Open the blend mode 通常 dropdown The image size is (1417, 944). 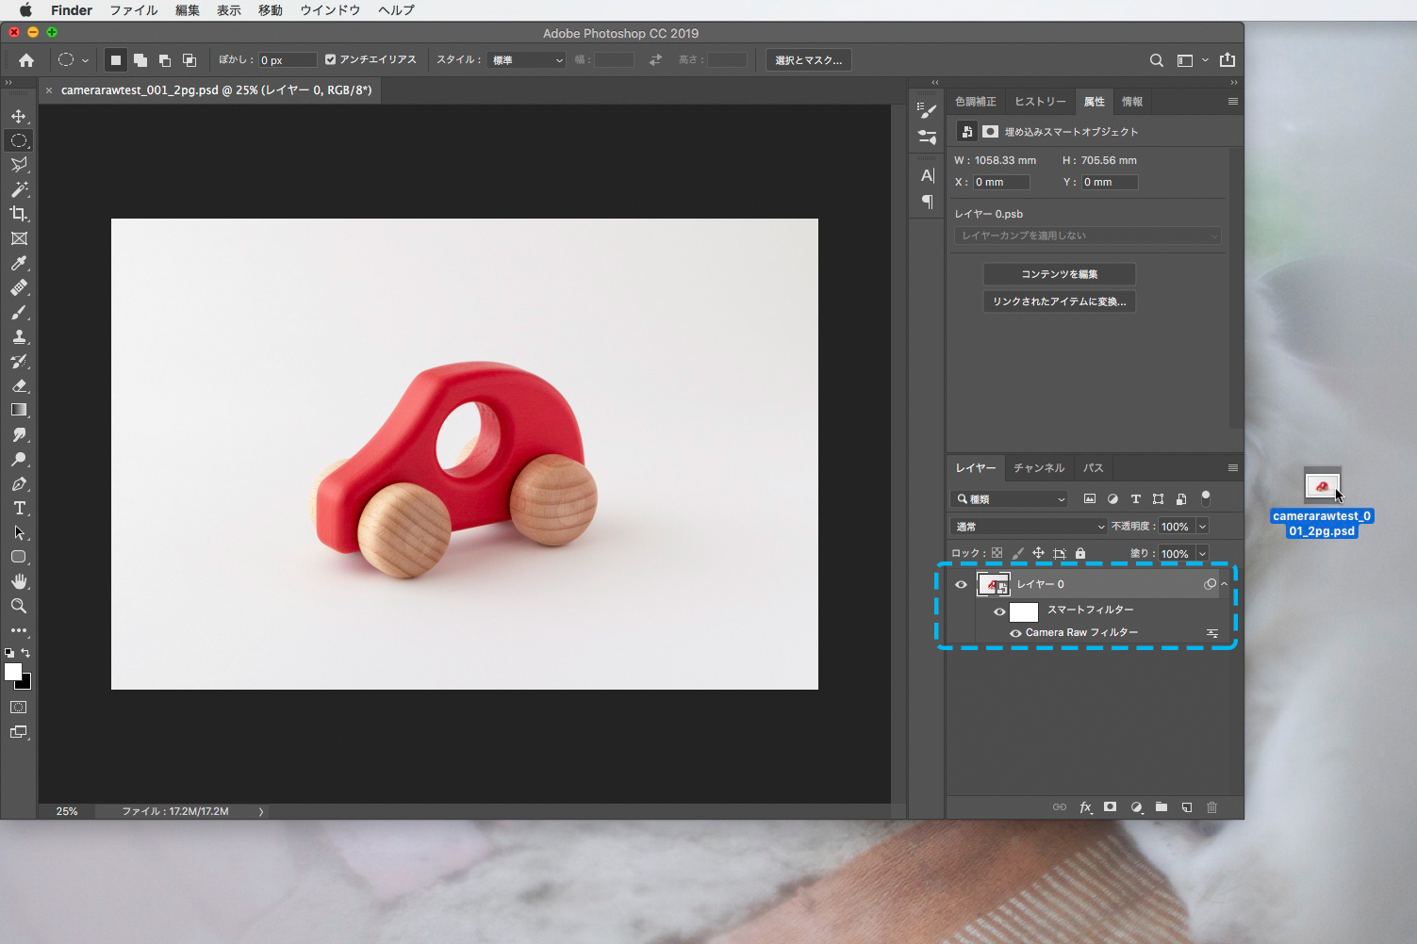click(1029, 527)
